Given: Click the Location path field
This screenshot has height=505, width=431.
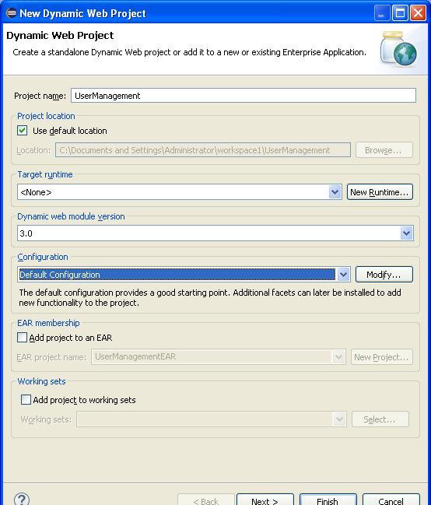Looking at the screenshot, I should click(x=203, y=150).
